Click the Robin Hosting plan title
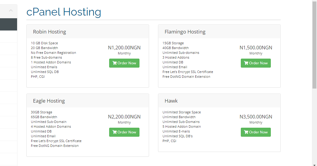 coord(49,32)
